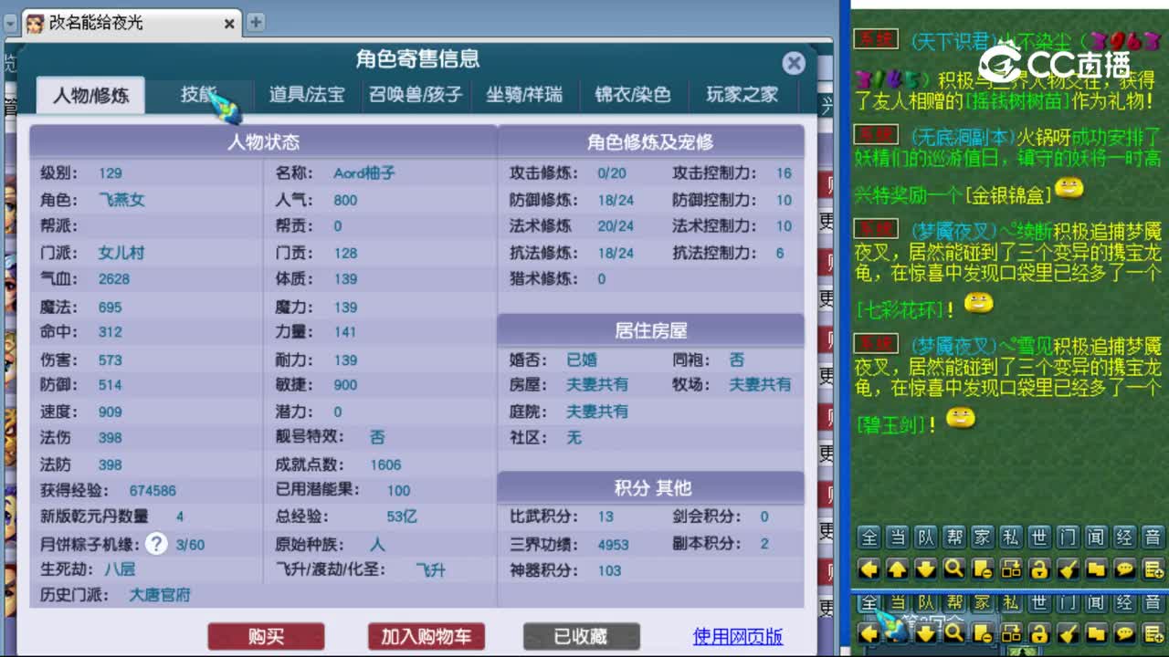Click the [金银锦盒] item link in chat
The width and height of the screenshot is (1169, 657).
point(1008,195)
